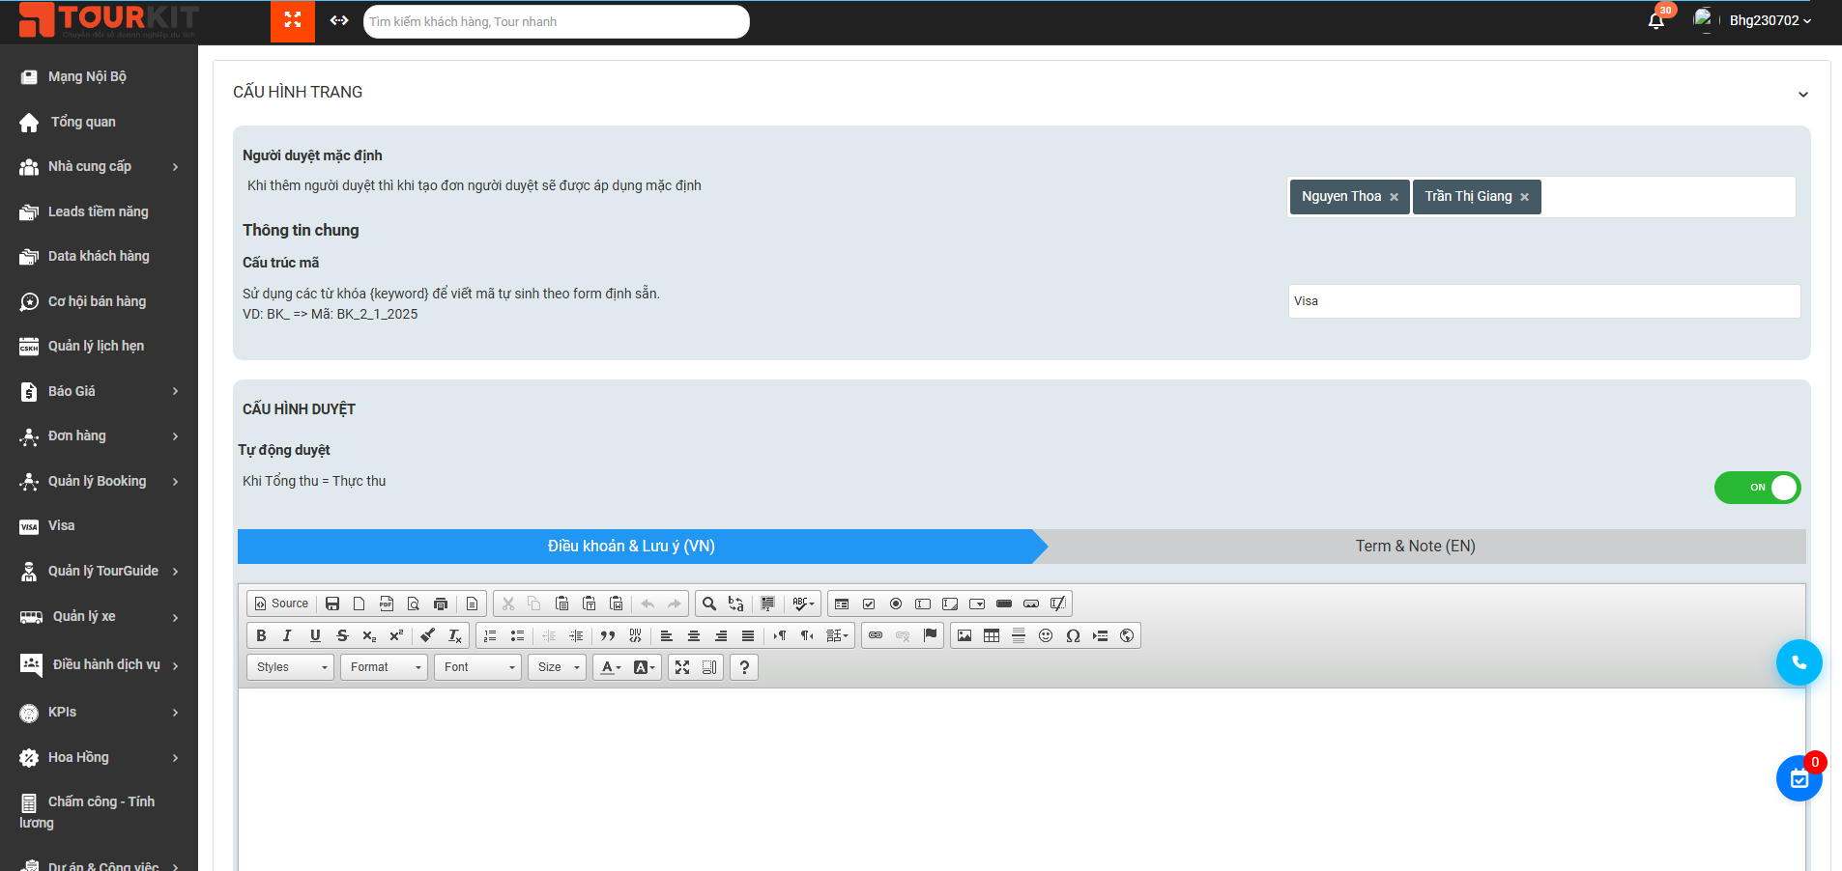Click the Block Quote icon
This screenshot has width=1842, height=871.
point(608,635)
